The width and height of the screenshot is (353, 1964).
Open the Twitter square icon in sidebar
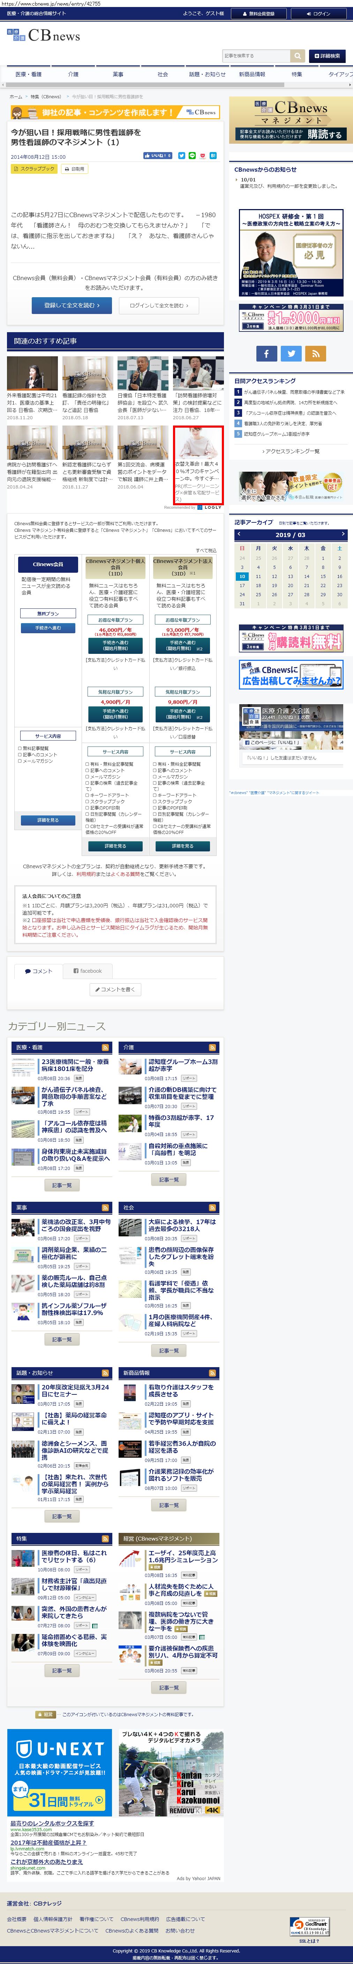(291, 354)
